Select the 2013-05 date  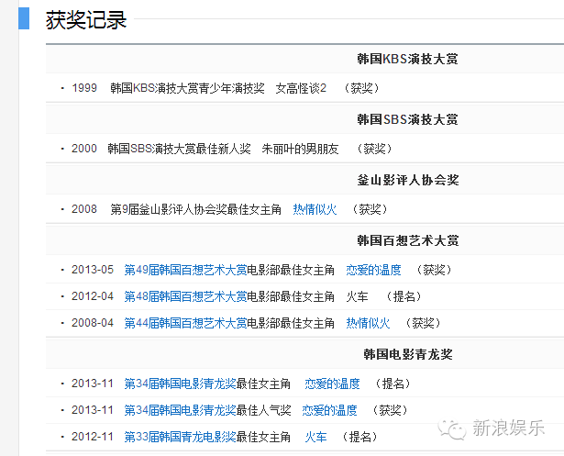tap(93, 270)
